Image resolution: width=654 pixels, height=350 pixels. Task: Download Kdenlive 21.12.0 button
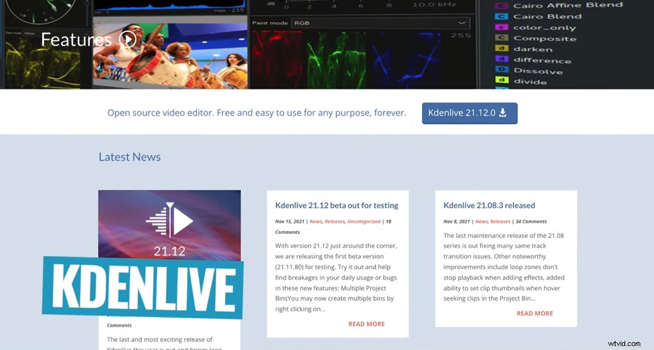pyautogui.click(x=470, y=113)
